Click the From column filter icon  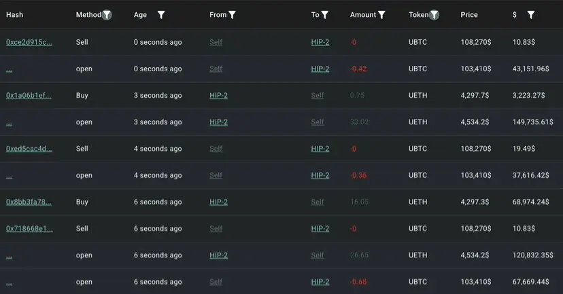233,15
